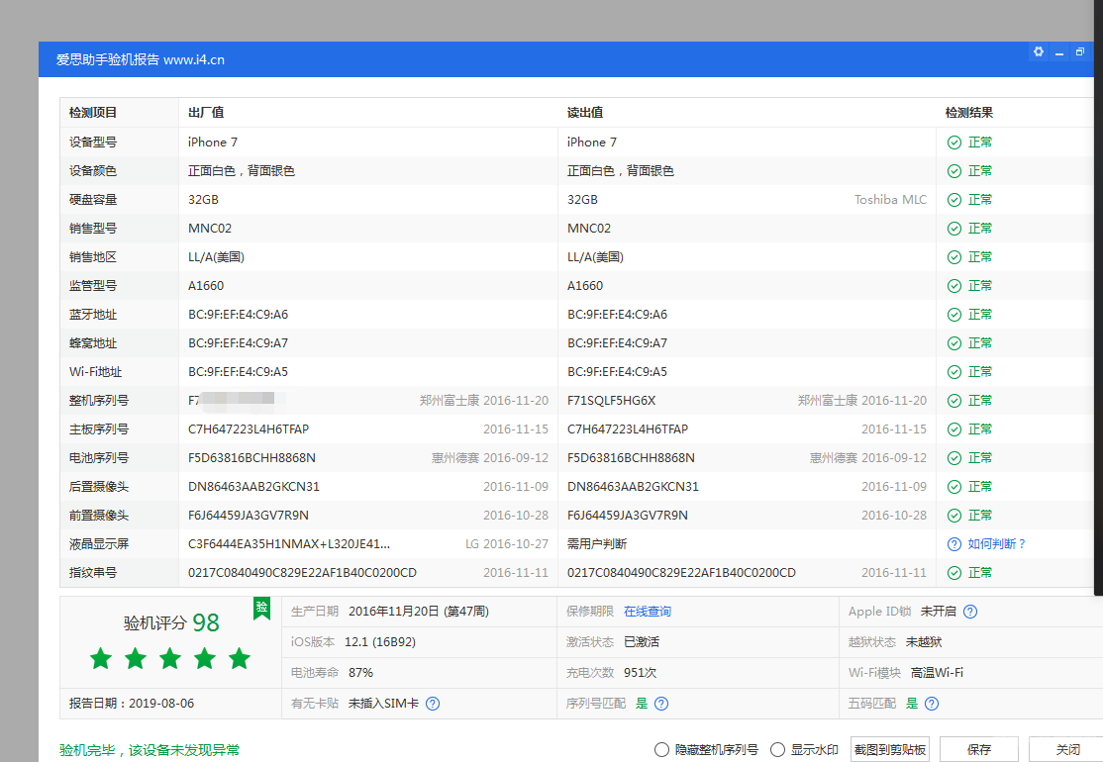Click green check icon for 硬盘容量
Viewport: 1103px width, 762px height.
point(953,200)
